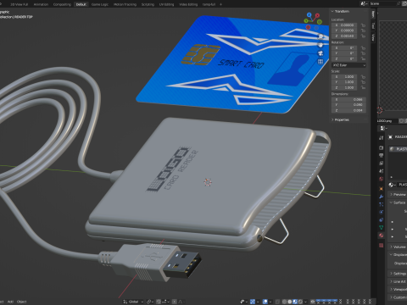Switch to the Compositing workspace tab

pyautogui.click(x=62, y=4)
